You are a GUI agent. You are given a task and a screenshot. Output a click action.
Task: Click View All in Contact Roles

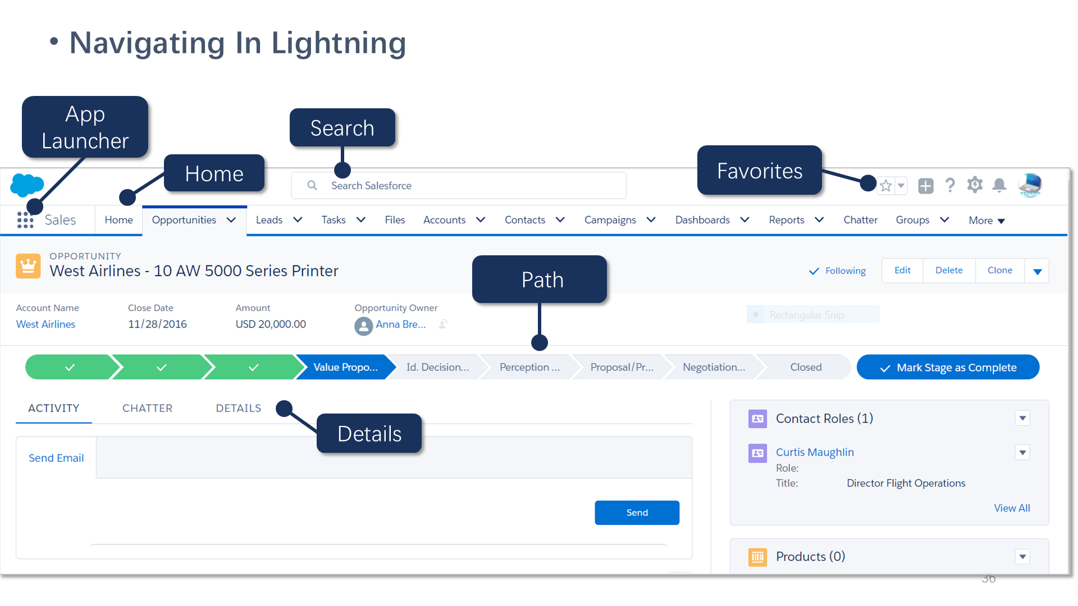click(1012, 508)
